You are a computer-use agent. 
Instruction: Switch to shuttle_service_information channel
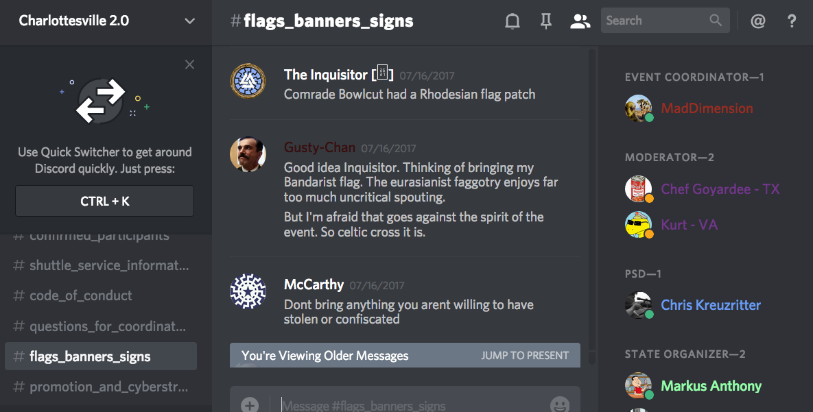click(108, 265)
